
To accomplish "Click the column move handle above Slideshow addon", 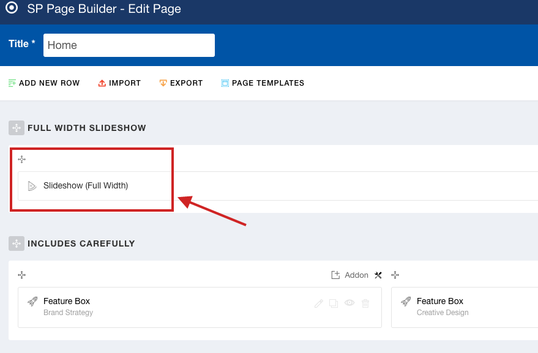I will point(21,159).
